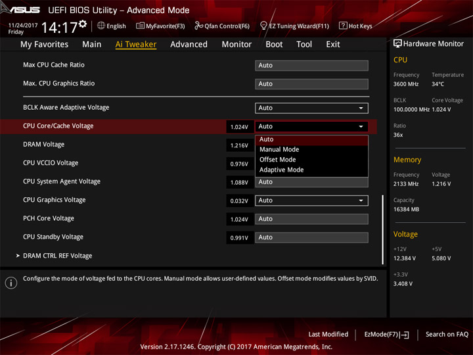This screenshot has height=355, width=473.
Task: Click the 2133 MHz memory frequency
Action: pyautogui.click(x=406, y=184)
